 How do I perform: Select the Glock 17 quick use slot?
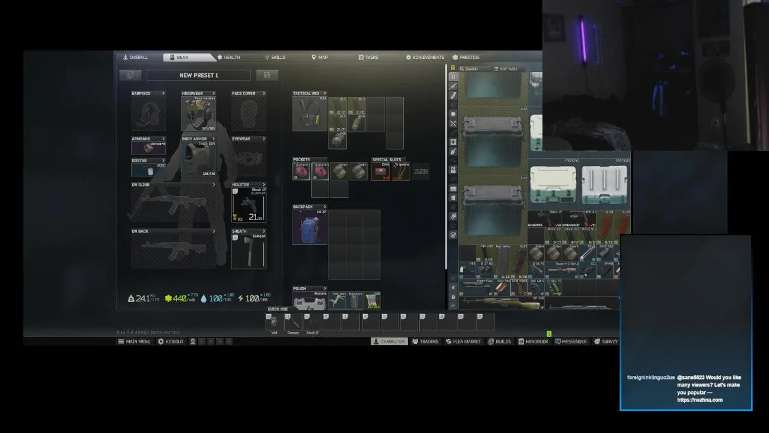click(x=312, y=323)
